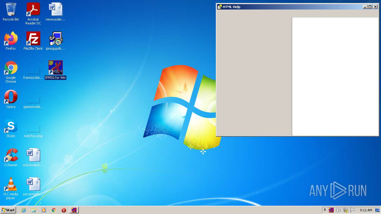Open the volume speaker tray icon
The image size is (381, 214).
(x=338, y=210)
